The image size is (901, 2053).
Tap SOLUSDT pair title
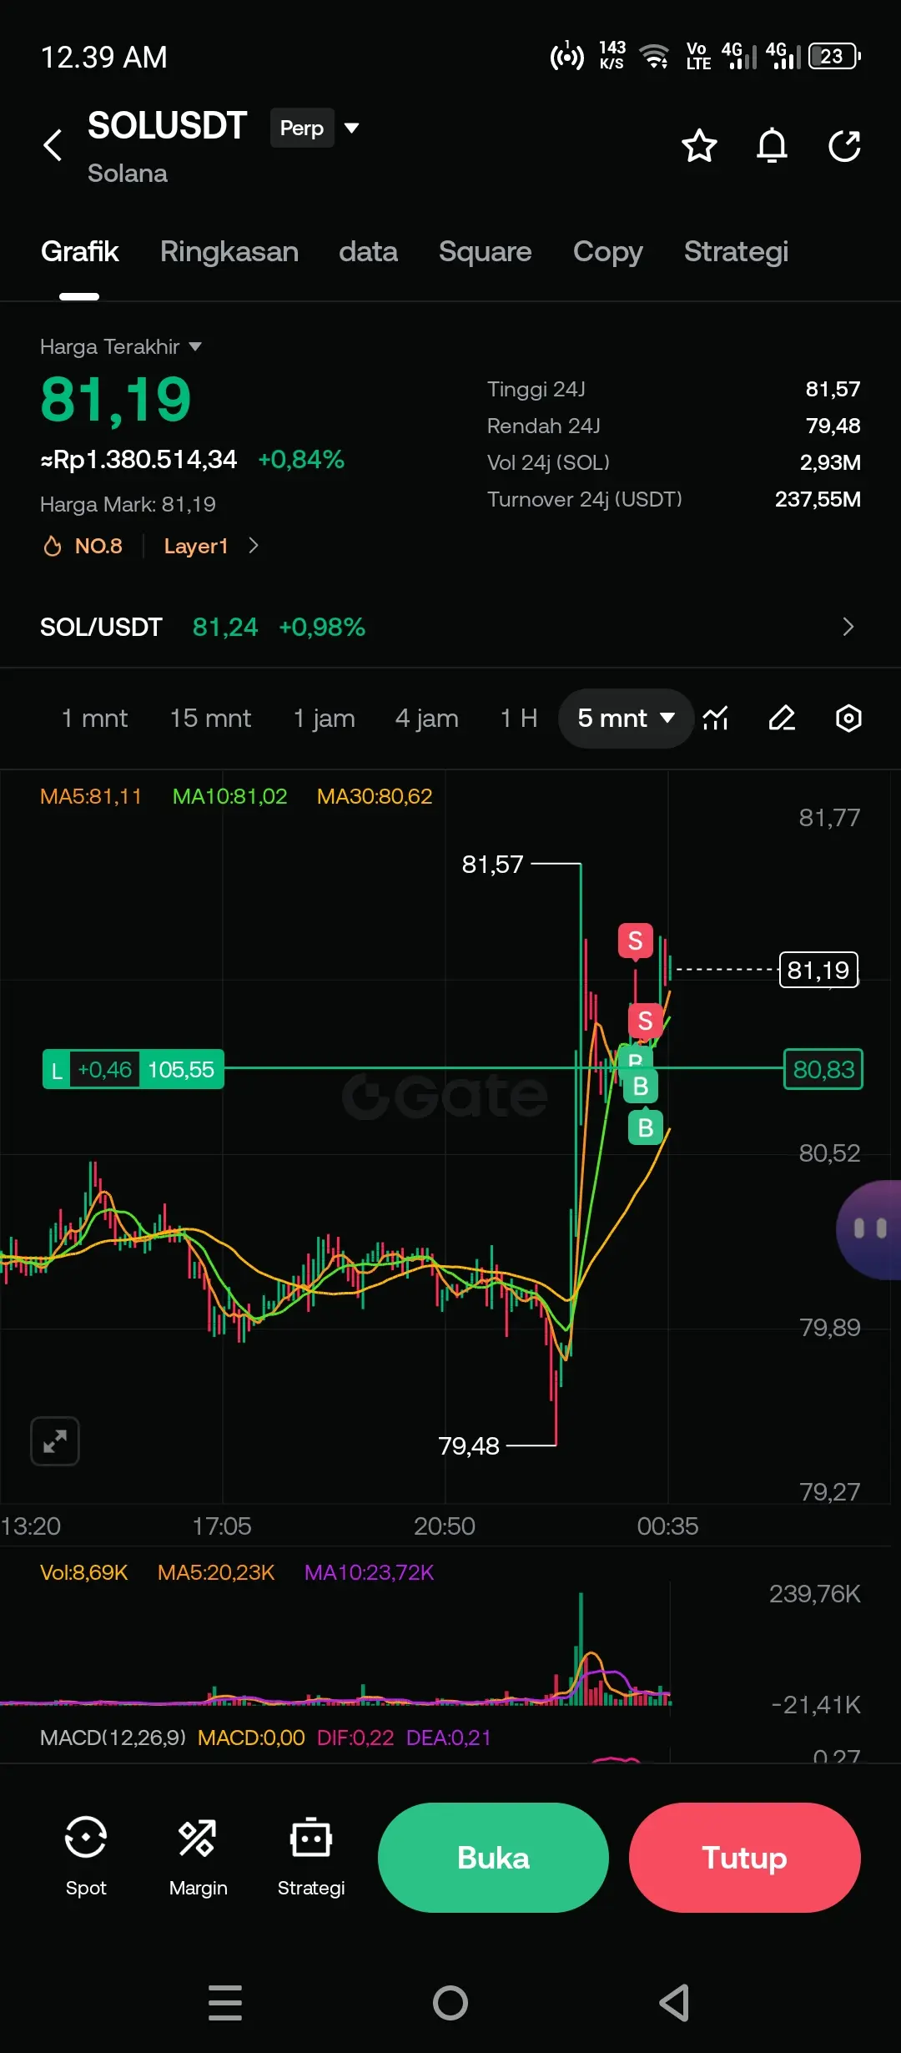(x=167, y=126)
